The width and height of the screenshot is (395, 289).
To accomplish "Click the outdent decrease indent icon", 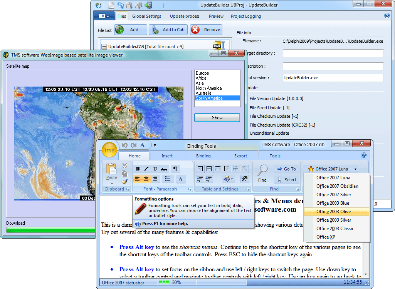I will 200,179.
